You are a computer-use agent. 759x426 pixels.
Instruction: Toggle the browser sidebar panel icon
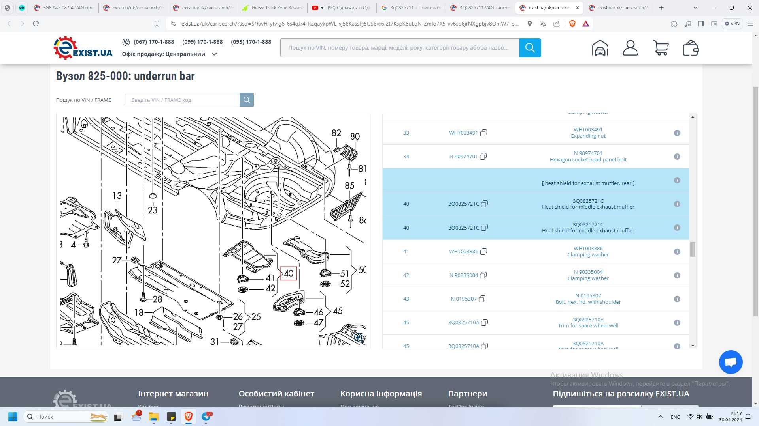click(x=700, y=24)
